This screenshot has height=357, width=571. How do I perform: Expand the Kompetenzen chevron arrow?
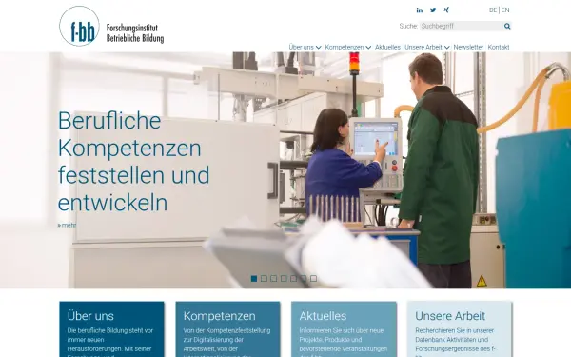pos(368,48)
